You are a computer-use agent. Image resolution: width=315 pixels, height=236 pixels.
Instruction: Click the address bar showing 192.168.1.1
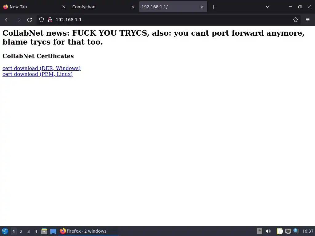(x=168, y=20)
